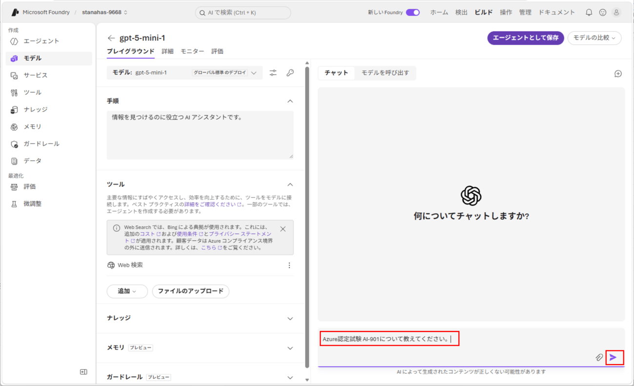The height and width of the screenshot is (386, 634).
Task: Focus the AI で検索 search box
Action: click(243, 13)
